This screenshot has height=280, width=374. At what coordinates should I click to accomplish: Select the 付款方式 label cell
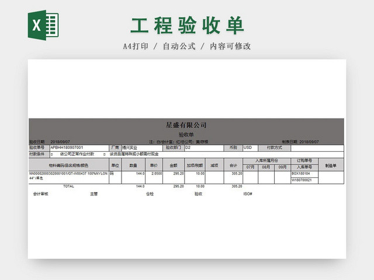pyautogui.click(x=274, y=148)
